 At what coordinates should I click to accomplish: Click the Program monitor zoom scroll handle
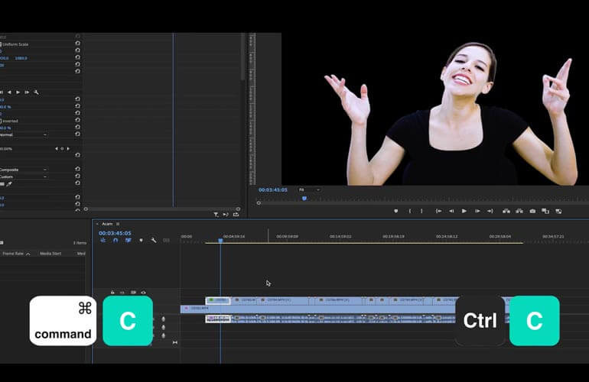pos(259,203)
